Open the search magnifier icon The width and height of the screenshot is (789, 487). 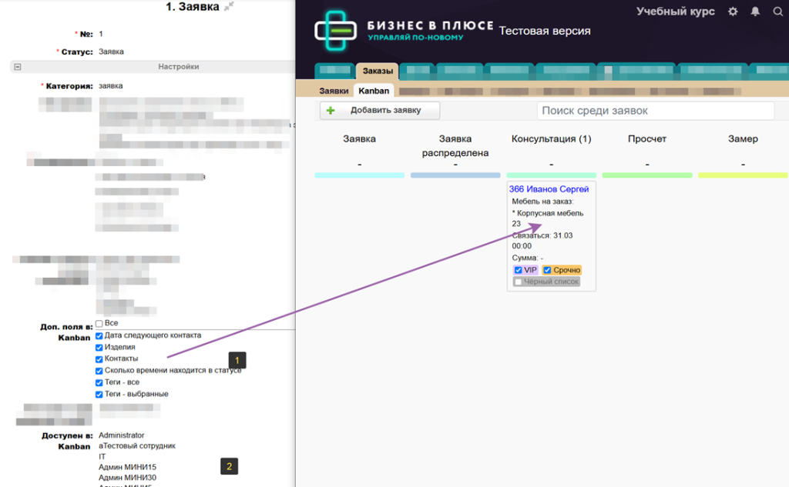pos(777,12)
